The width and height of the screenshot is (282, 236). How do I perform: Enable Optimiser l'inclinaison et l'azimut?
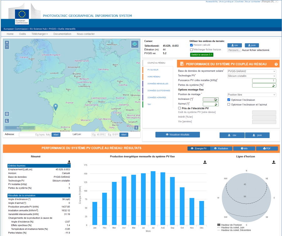pyautogui.click(x=229, y=105)
